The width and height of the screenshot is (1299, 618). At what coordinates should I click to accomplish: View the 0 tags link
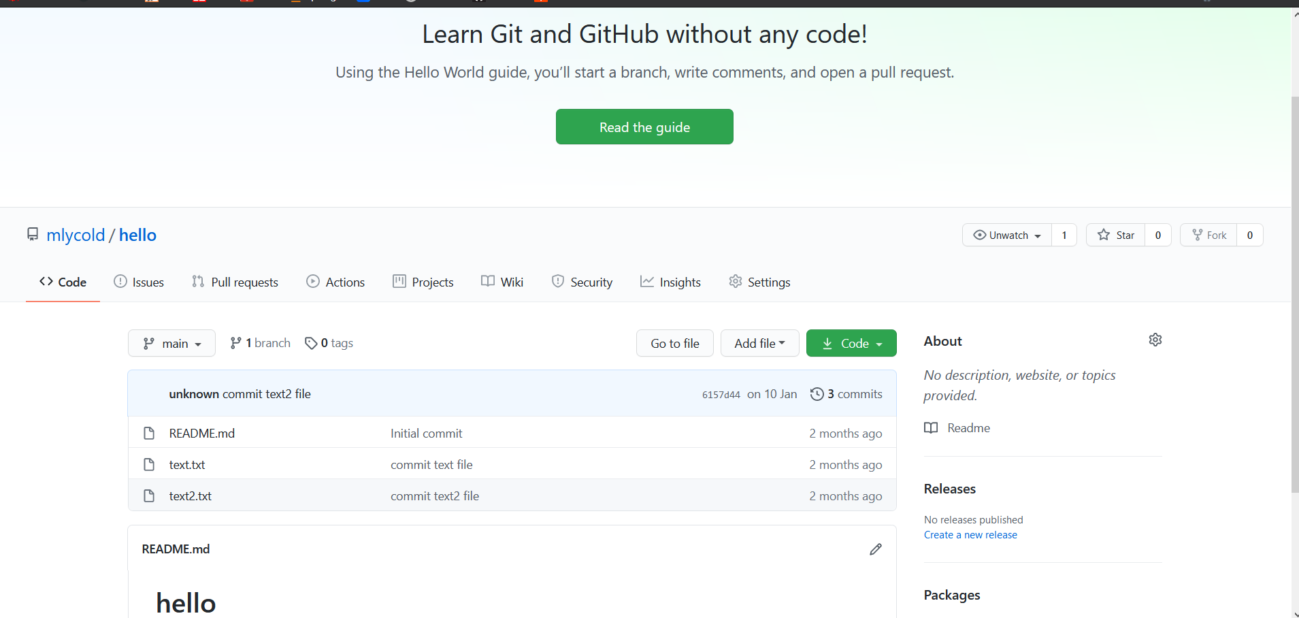[x=329, y=343]
